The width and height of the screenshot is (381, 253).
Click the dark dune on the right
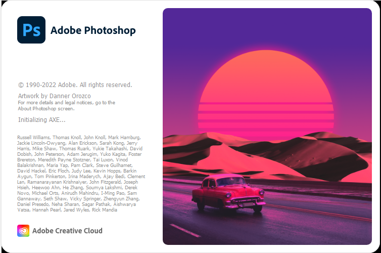(x=316, y=156)
